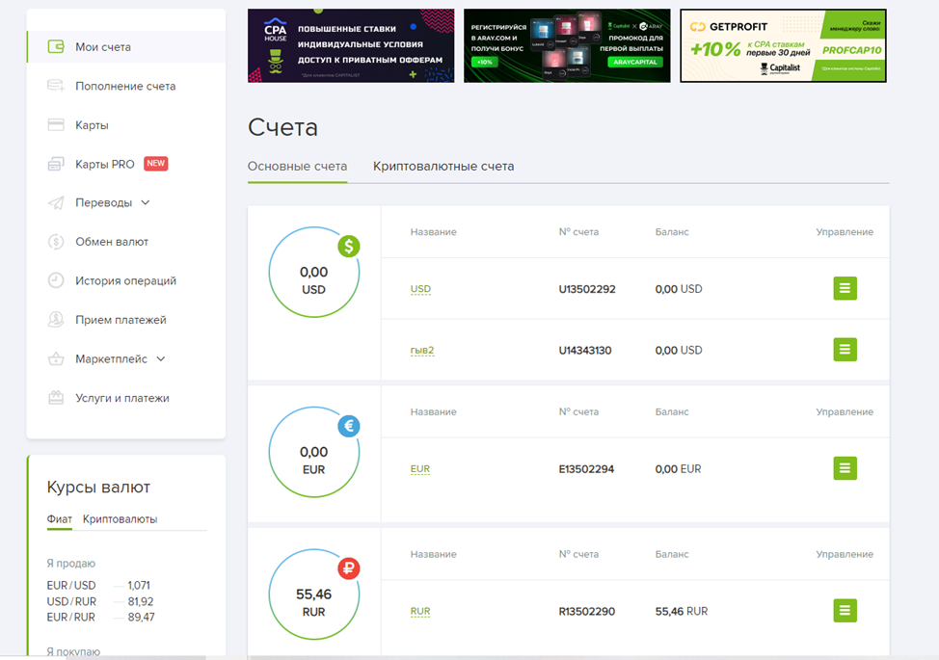Click the USD/RUR rate 81,92
The height and width of the screenshot is (660, 939).
tap(140, 601)
